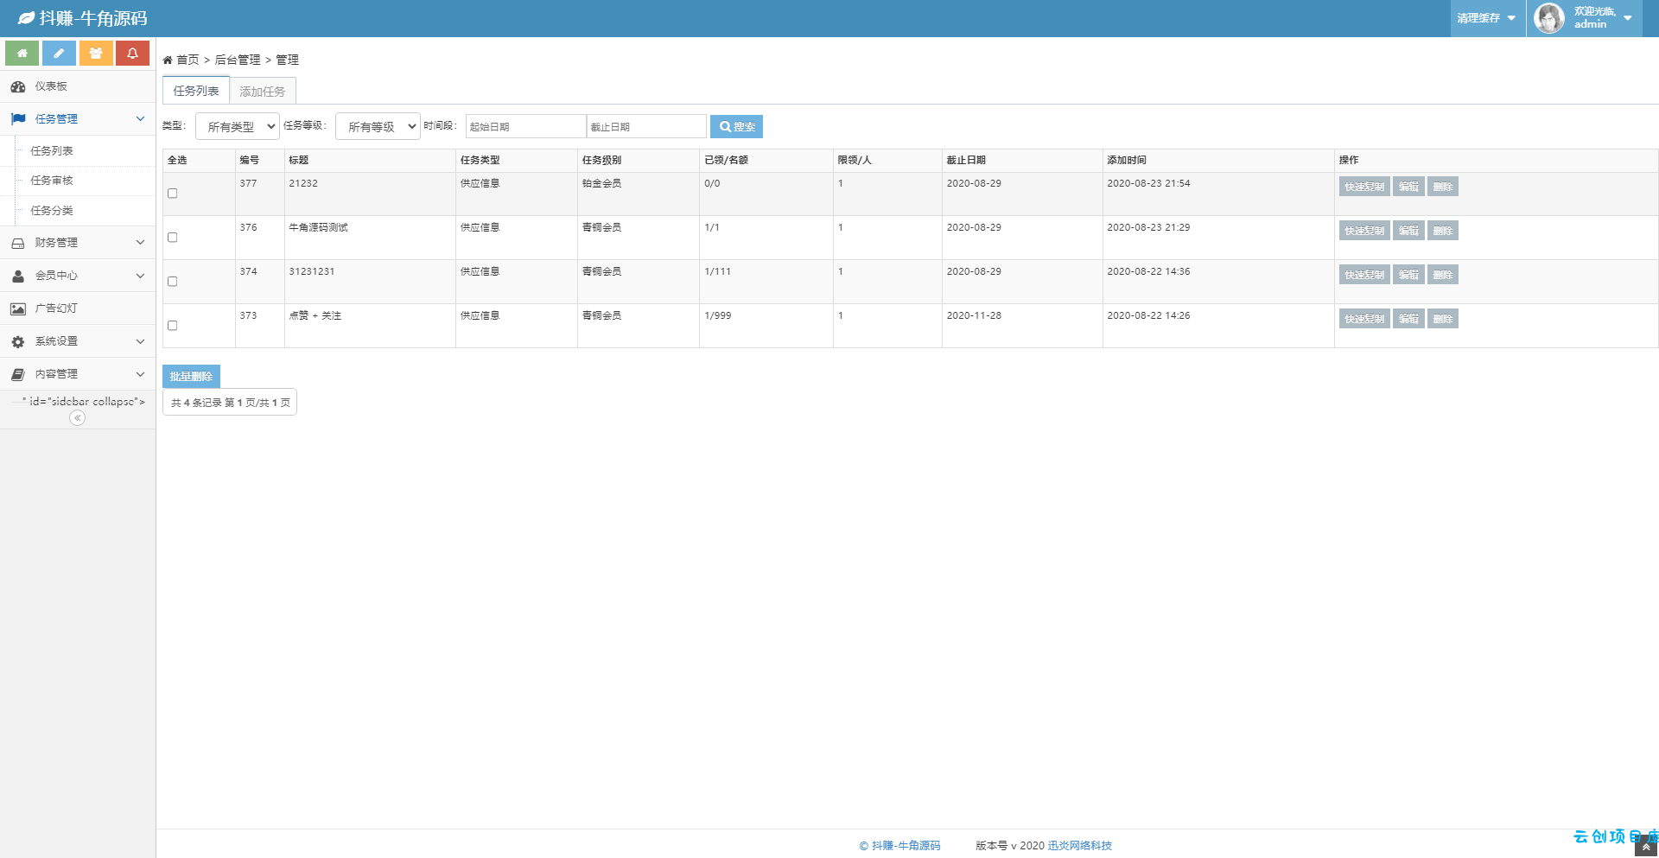Click the blue pencil edit shortcut icon
1659x858 pixels.
click(x=59, y=54)
